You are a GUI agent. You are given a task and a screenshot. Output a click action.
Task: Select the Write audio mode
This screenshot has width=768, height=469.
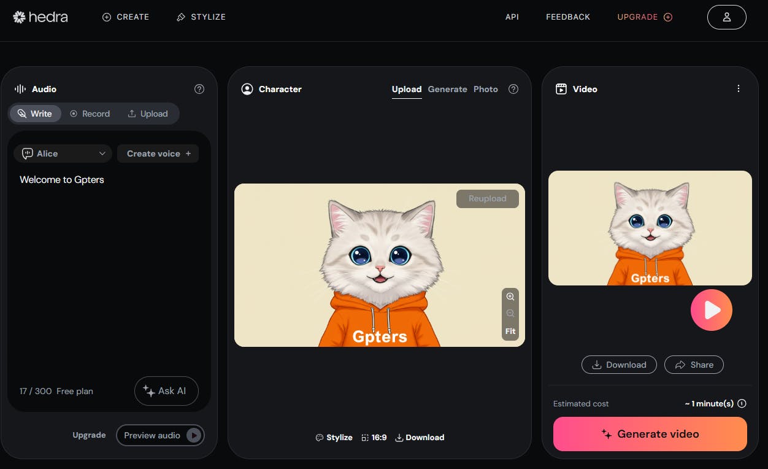tap(35, 114)
